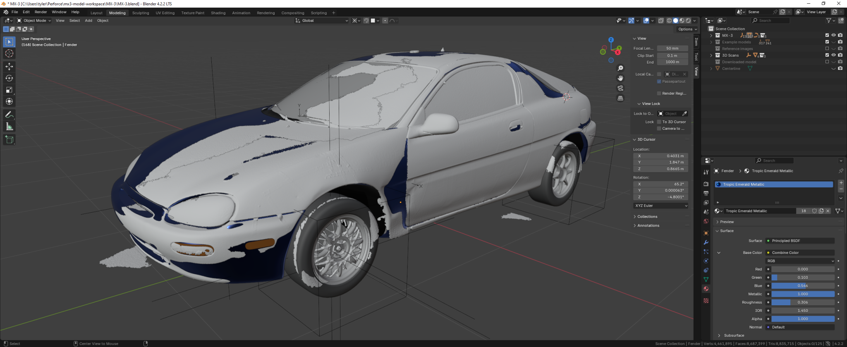Activate the Transform tool
This screenshot has height=347, width=847.
[9, 101]
